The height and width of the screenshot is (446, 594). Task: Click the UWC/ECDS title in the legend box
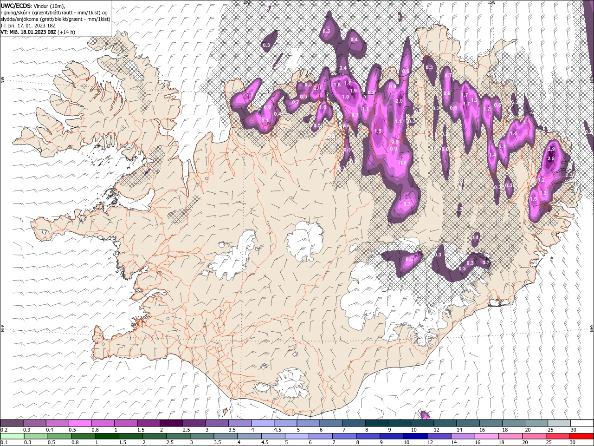16,6
